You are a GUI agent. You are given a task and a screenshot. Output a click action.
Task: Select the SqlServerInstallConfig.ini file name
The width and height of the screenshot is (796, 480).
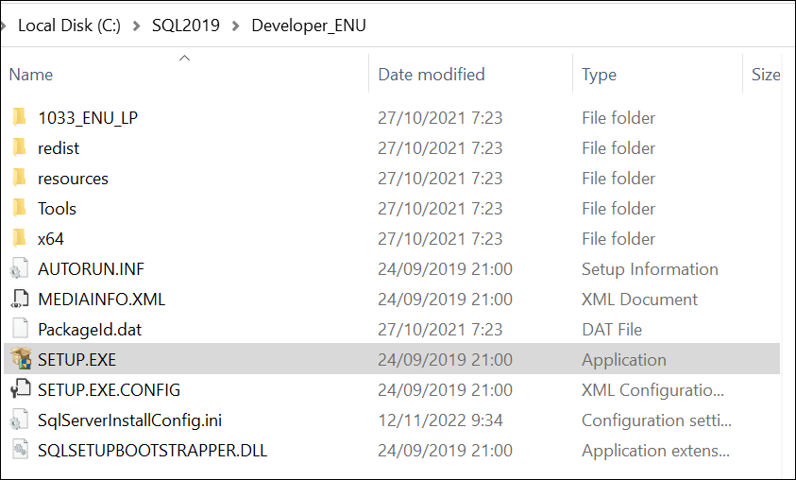130,420
